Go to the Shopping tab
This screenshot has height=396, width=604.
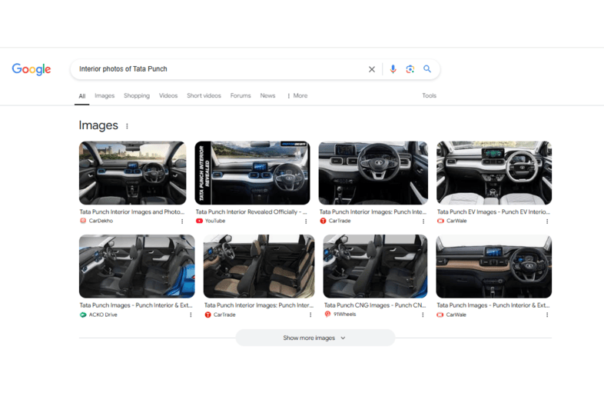(x=137, y=96)
